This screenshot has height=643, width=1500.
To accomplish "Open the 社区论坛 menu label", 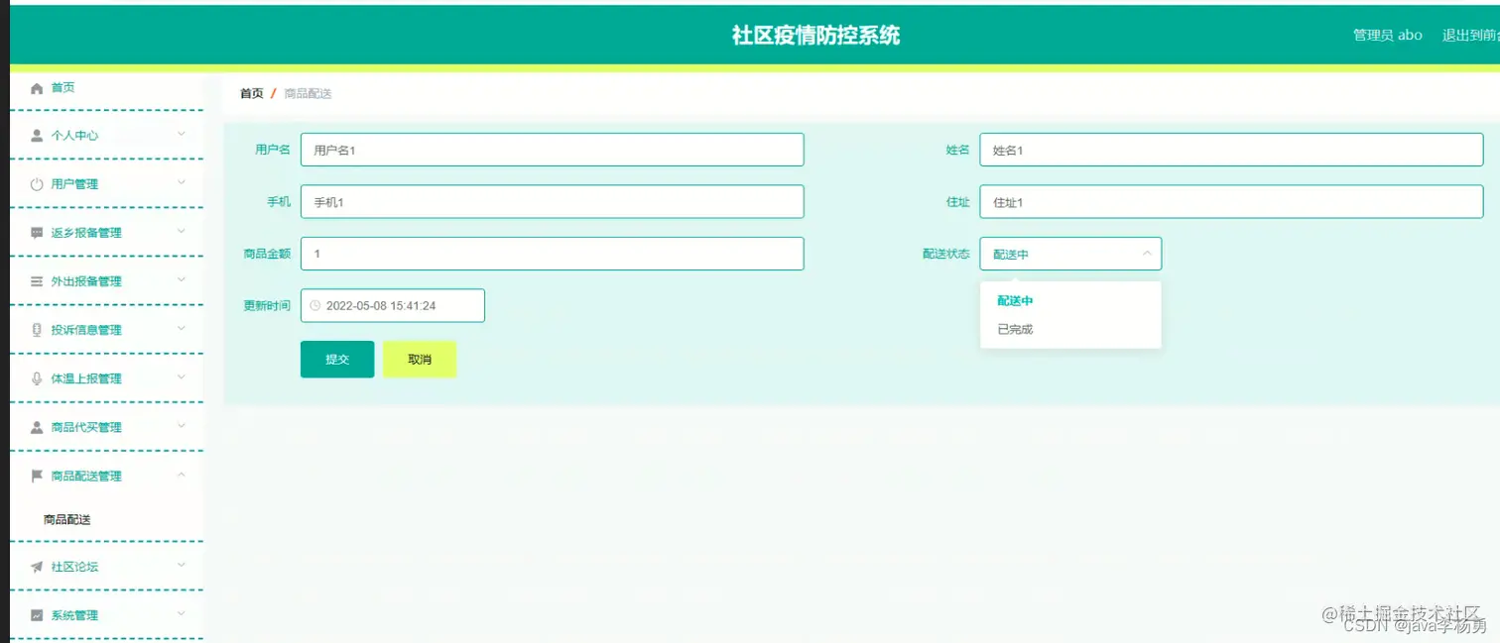I will pyautogui.click(x=74, y=567).
